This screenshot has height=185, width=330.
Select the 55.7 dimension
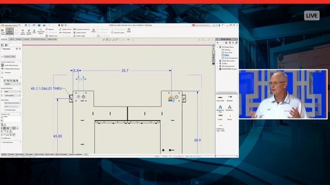(125, 71)
